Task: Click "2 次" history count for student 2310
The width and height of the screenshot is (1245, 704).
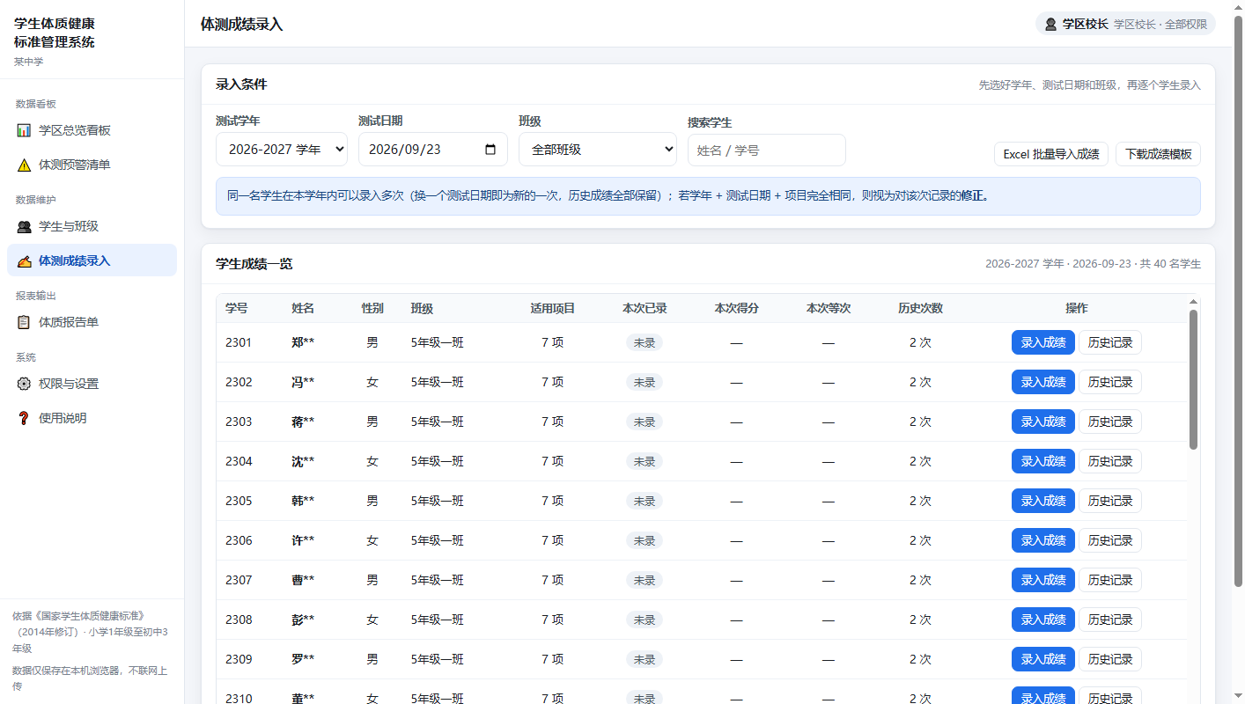Action: coord(920,699)
